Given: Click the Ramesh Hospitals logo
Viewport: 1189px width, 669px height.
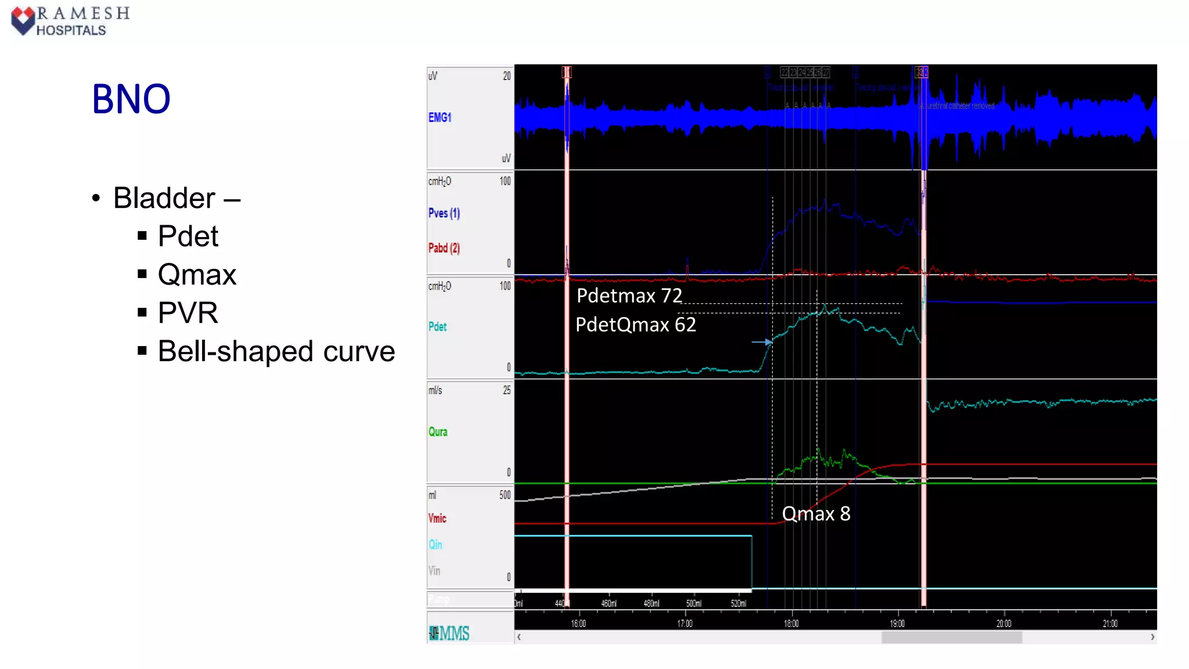Looking at the screenshot, I should [x=70, y=21].
